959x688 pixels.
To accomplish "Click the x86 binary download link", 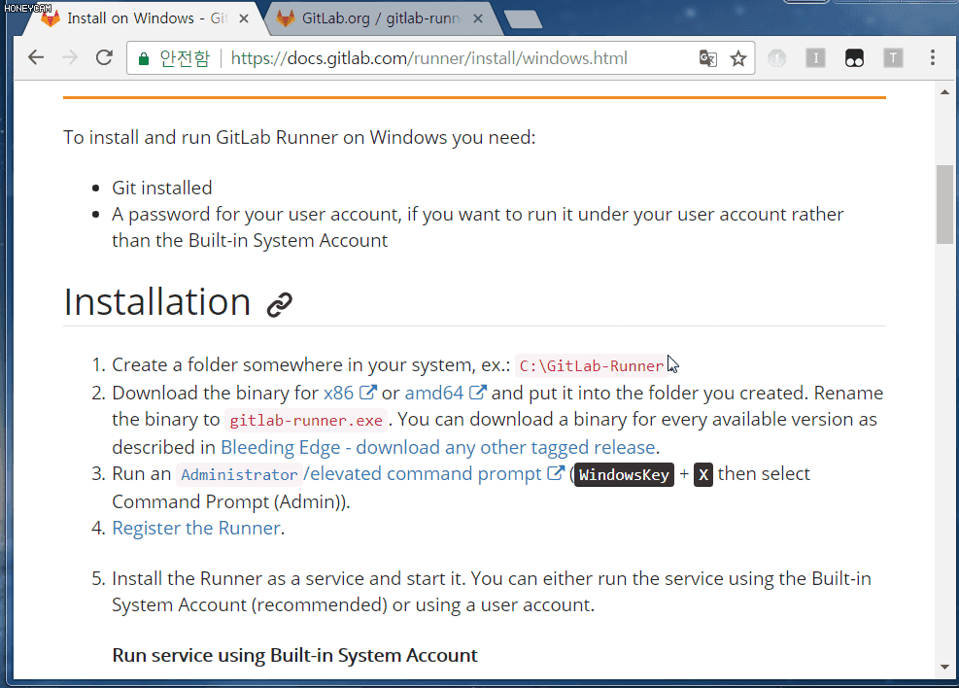I will [x=339, y=393].
